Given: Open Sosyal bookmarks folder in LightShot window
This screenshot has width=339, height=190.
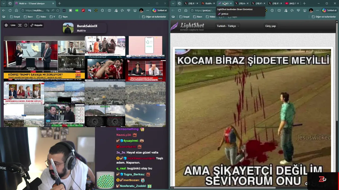Looking at the screenshot, I should 184,17.
